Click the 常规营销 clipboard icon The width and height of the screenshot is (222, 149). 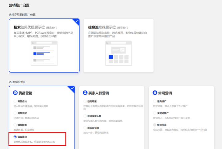pos(155,93)
